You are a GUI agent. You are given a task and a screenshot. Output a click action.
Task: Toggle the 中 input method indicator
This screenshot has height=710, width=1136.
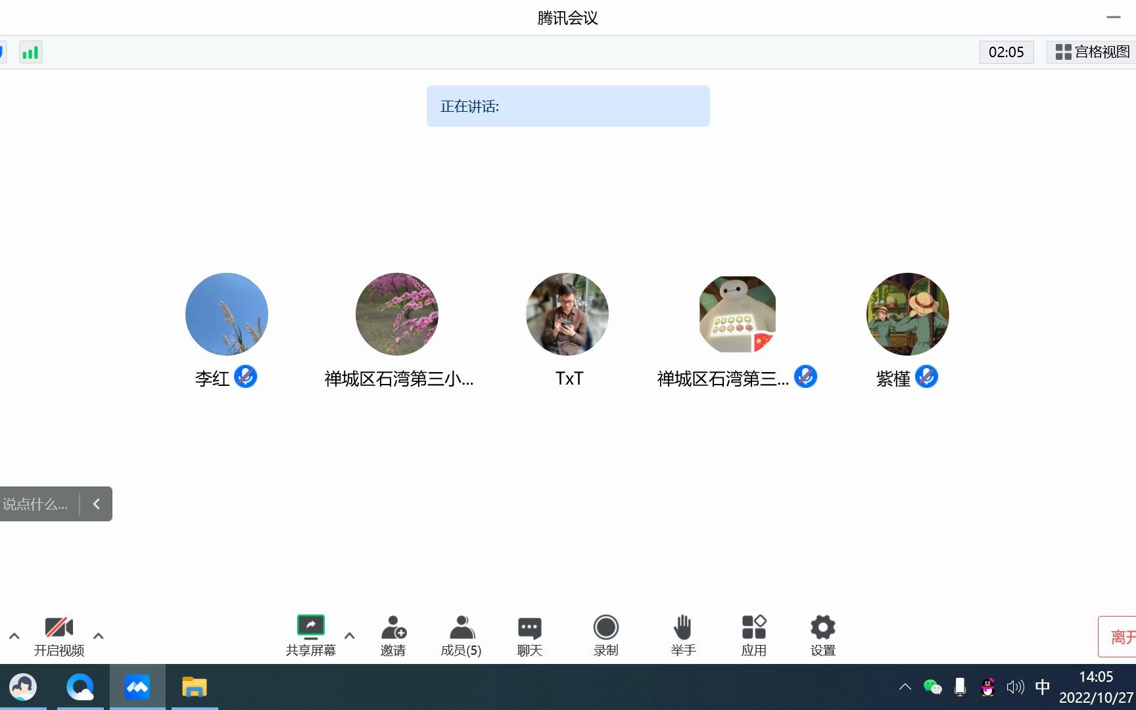pos(1043,687)
